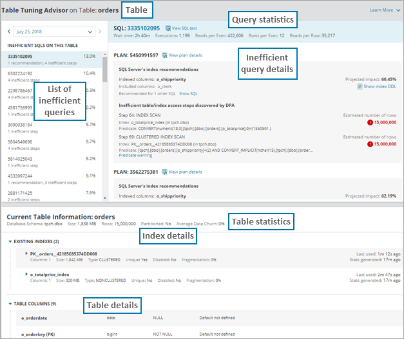The height and width of the screenshot is (339, 404).
Task: Open SQL hash 3335102095 link in header
Action: click(x=142, y=28)
